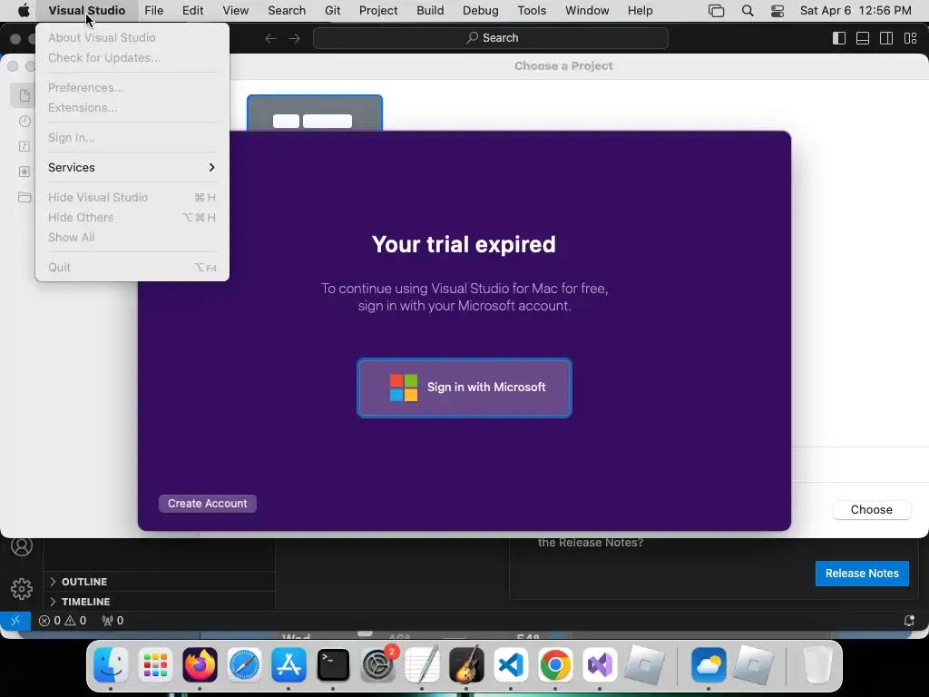The height and width of the screenshot is (697, 929).
Task: Open macOS Spotlight search icon
Action: pyautogui.click(x=748, y=11)
